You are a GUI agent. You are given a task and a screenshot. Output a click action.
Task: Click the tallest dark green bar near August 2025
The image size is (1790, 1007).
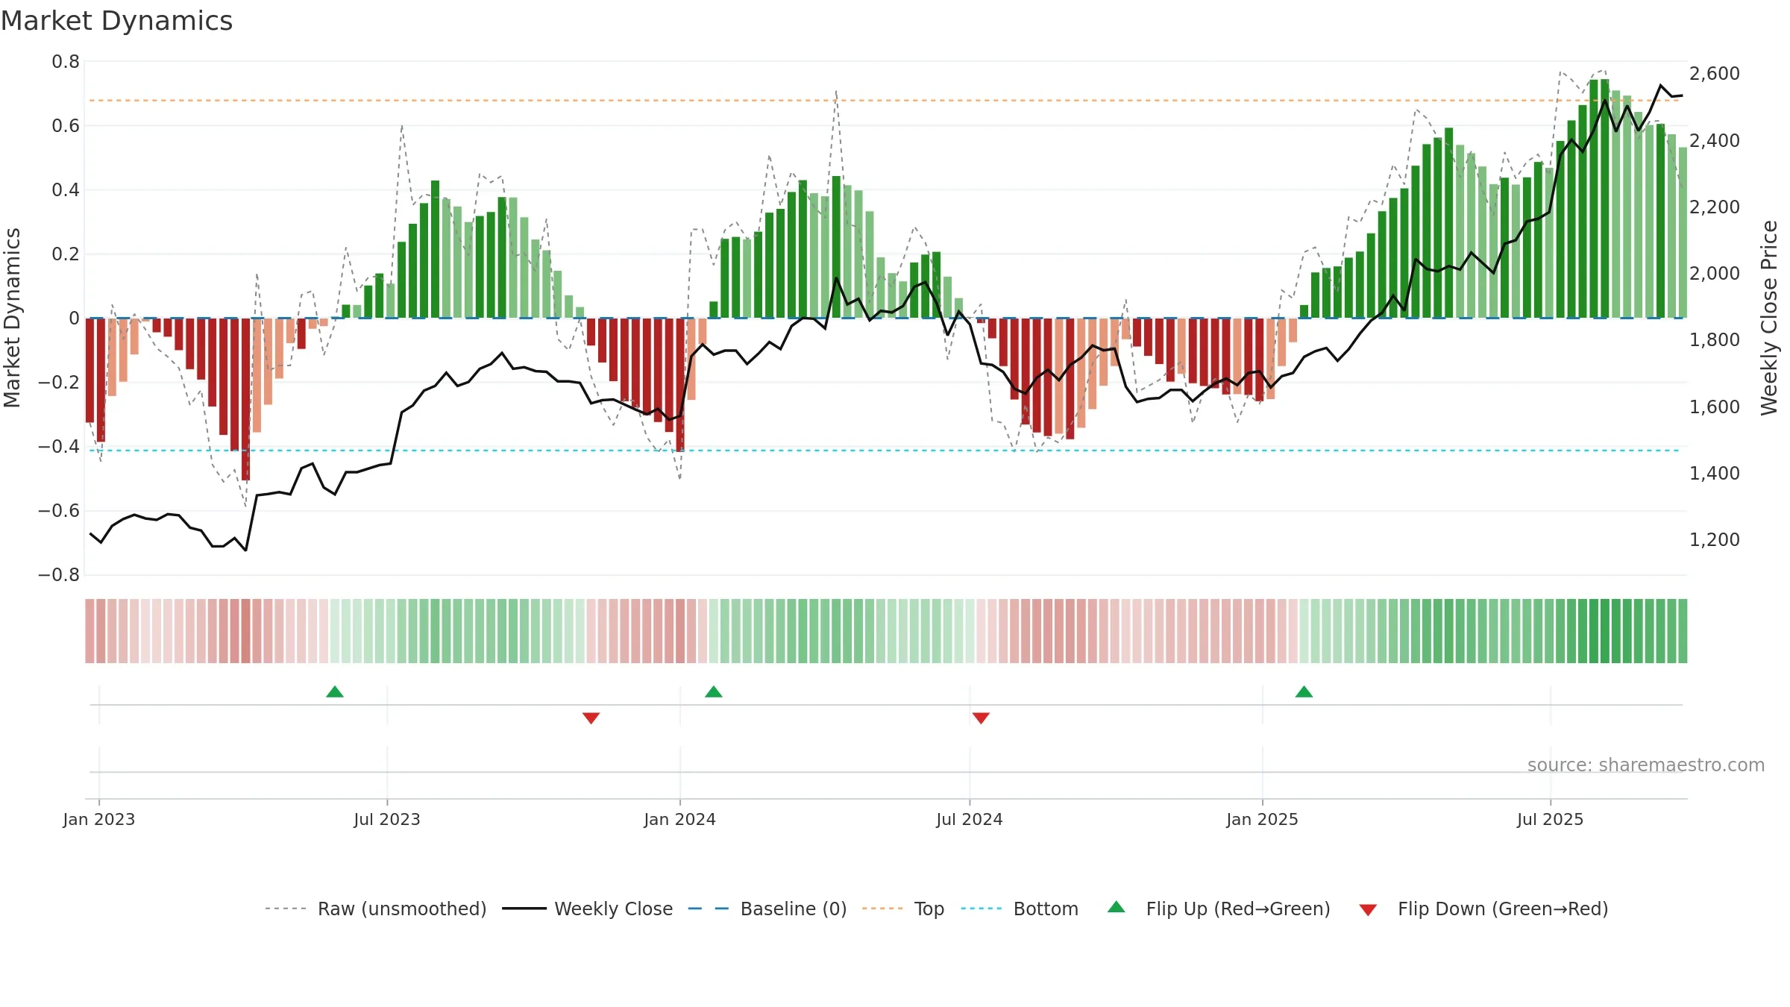pyautogui.click(x=1604, y=198)
